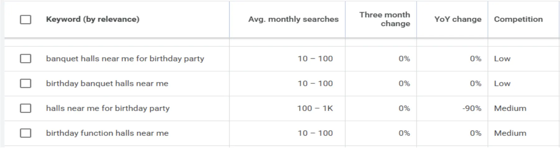Click the 100 – 1K monthly searches cell

pyautogui.click(x=315, y=108)
